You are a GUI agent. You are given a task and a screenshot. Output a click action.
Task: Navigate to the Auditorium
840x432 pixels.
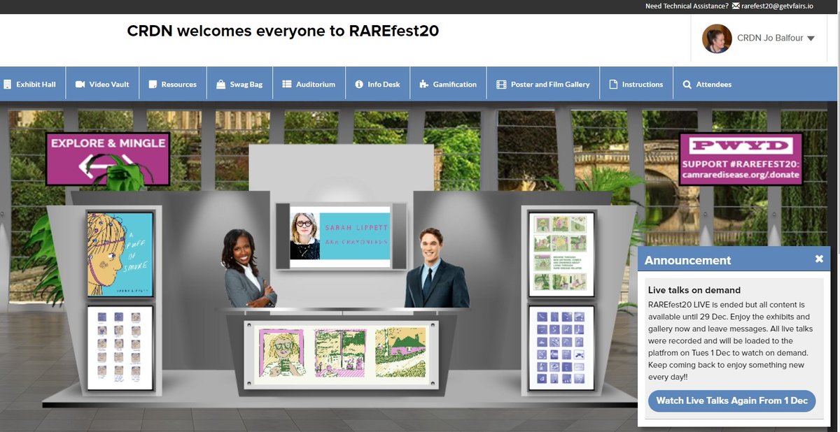tap(309, 85)
